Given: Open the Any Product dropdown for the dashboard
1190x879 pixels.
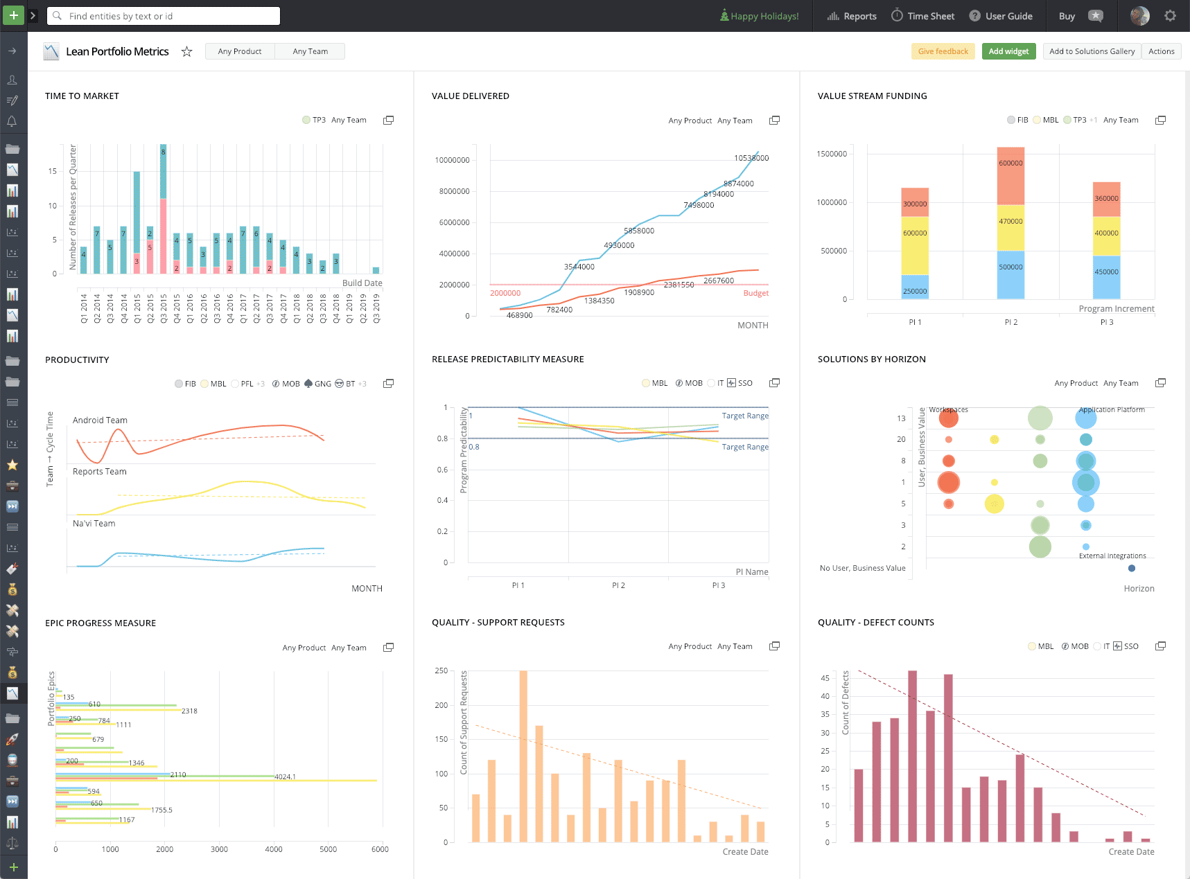Looking at the screenshot, I should pyautogui.click(x=239, y=51).
